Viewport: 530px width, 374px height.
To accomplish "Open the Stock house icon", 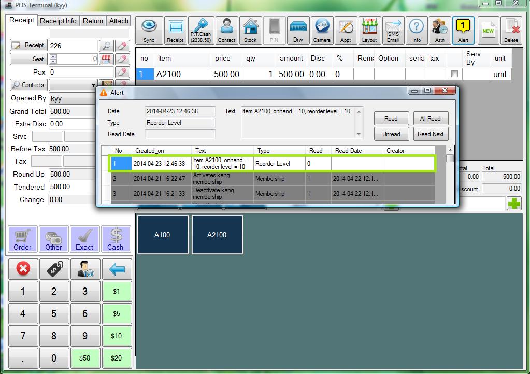I will pos(250,30).
